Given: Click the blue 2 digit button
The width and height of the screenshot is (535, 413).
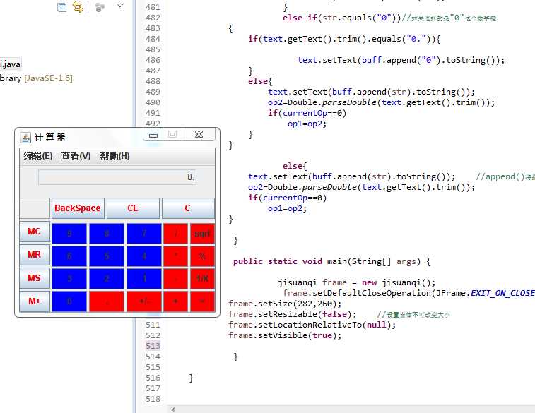Looking at the screenshot, I should coord(107,279).
